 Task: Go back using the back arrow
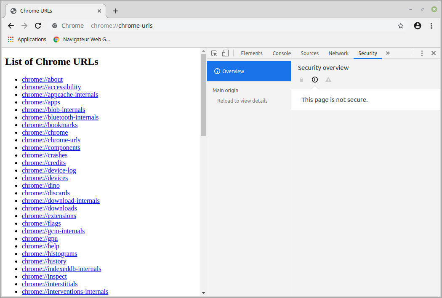click(x=11, y=26)
